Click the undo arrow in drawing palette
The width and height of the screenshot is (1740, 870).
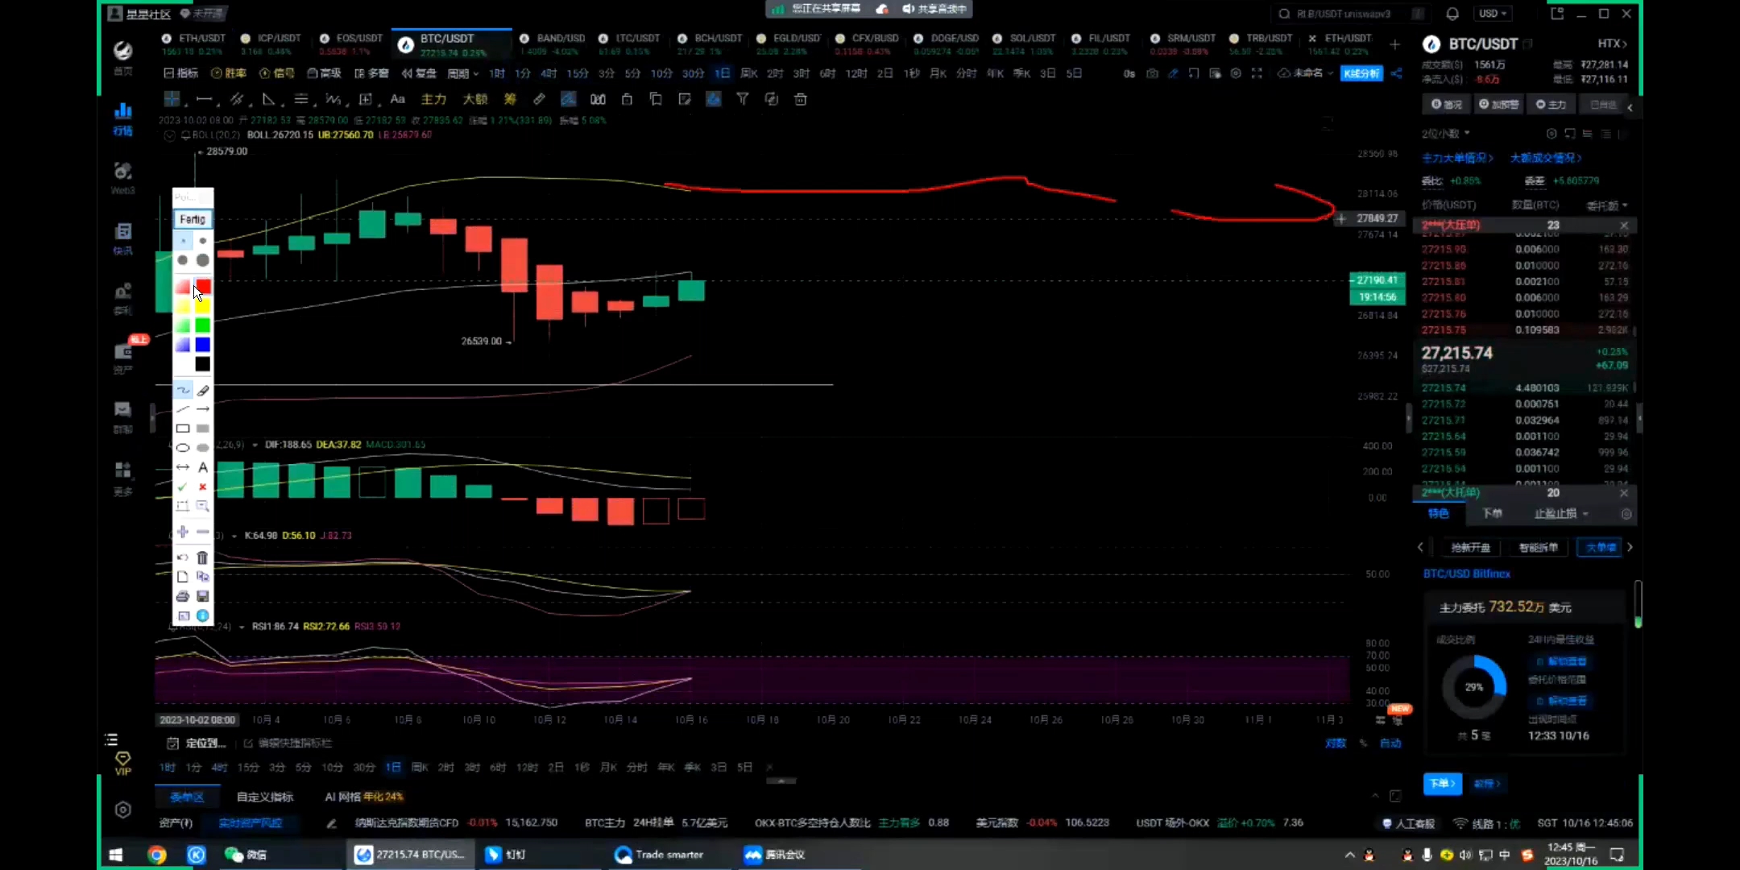click(x=183, y=557)
